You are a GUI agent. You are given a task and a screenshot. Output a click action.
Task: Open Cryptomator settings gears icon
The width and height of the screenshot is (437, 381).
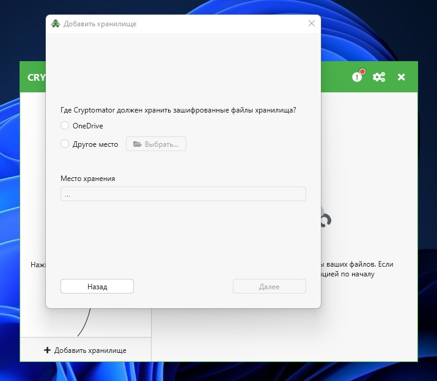click(379, 76)
